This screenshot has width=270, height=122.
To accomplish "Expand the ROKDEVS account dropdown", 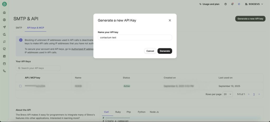I will point(254,4).
